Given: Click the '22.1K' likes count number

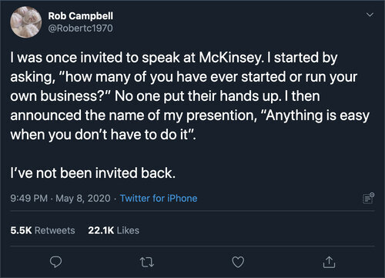Looking at the screenshot, I should [101, 230].
